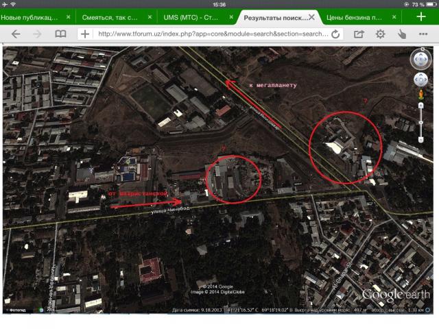Open browser settings gear icon
This screenshot has height=329, width=439.
pos(380,34)
